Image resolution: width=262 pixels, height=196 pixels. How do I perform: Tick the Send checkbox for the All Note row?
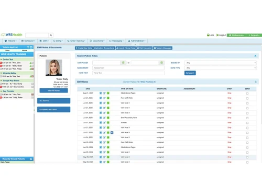coord(247,123)
